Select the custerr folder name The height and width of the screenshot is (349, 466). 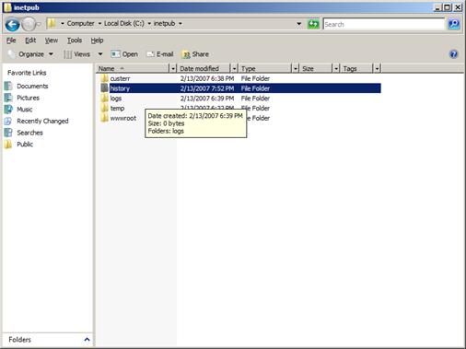pyautogui.click(x=120, y=78)
